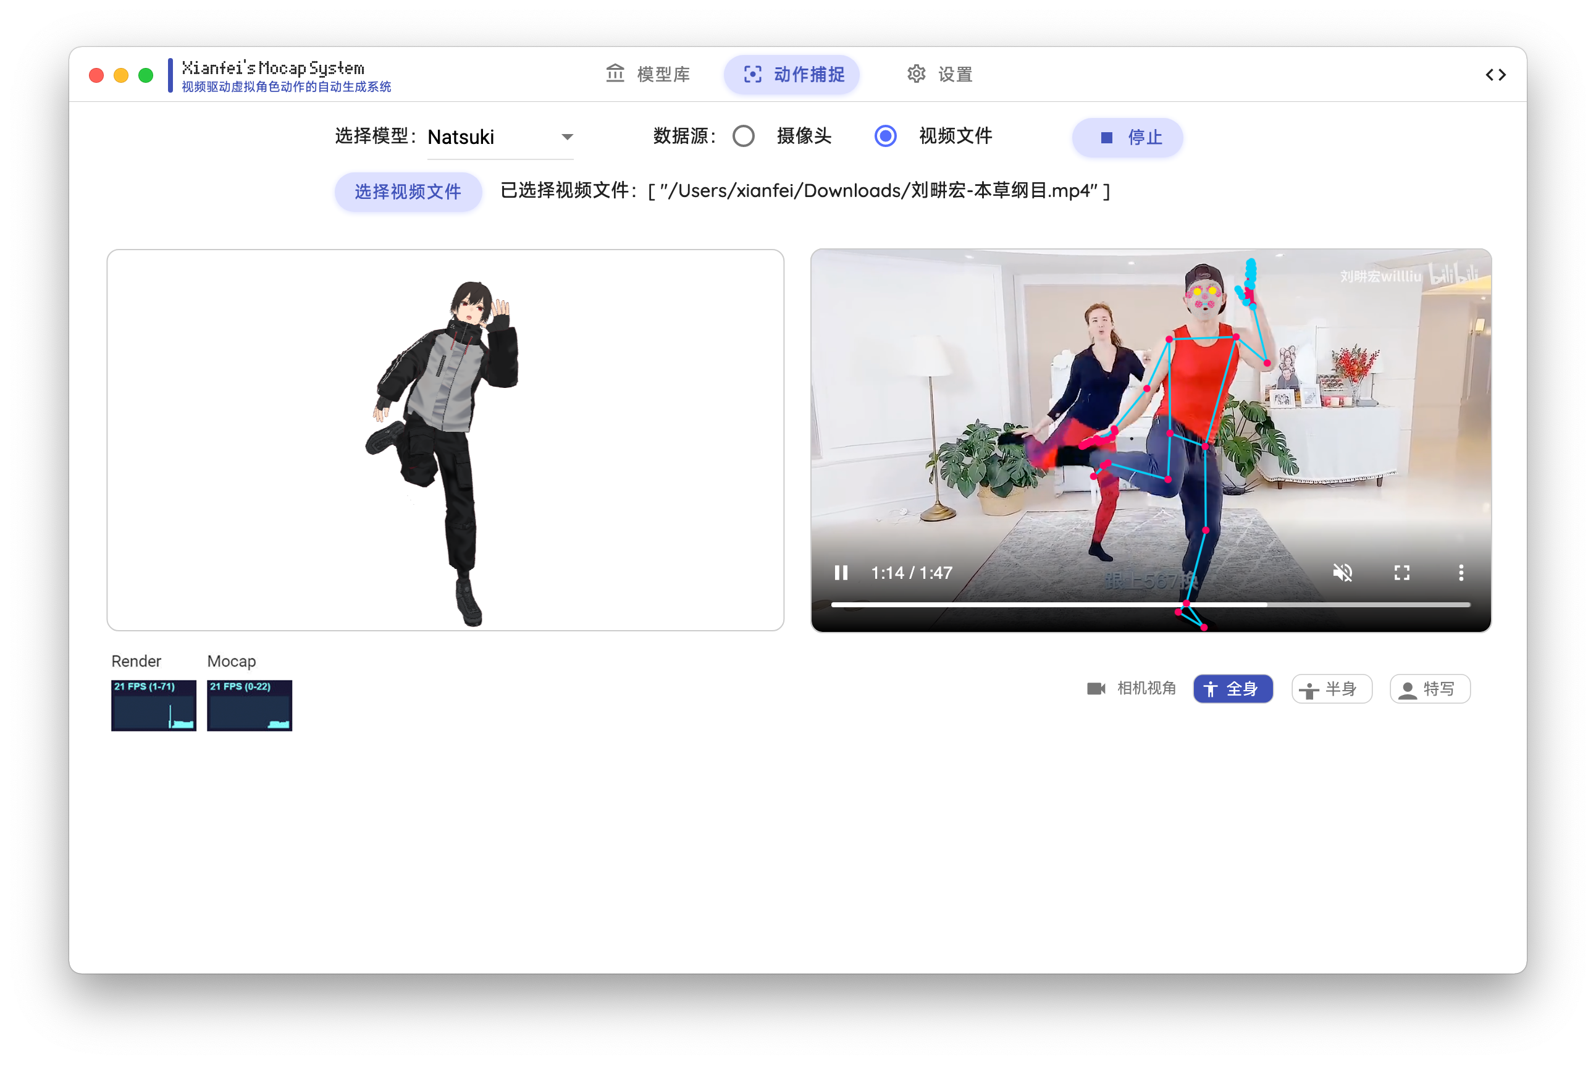Enter fullscreen video mode
Screen dimensions: 1596x1065
(1402, 573)
